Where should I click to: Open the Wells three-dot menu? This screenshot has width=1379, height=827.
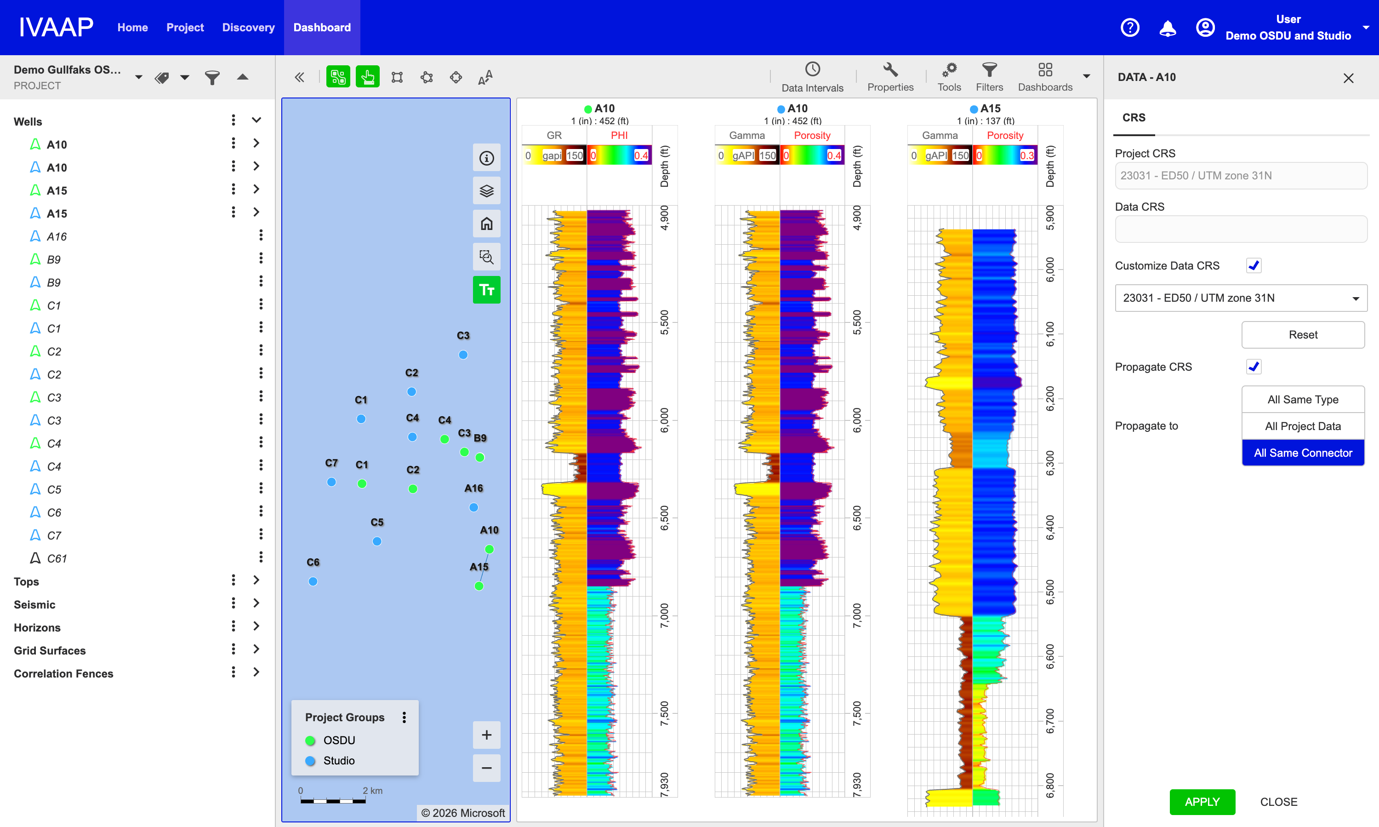pos(234,121)
